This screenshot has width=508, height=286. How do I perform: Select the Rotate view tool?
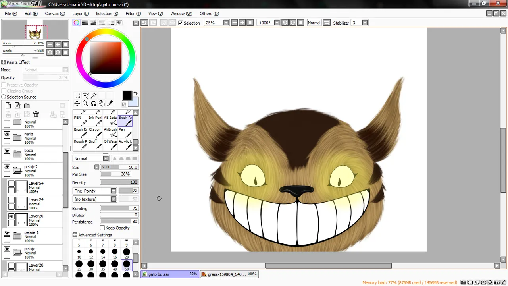[94, 103]
